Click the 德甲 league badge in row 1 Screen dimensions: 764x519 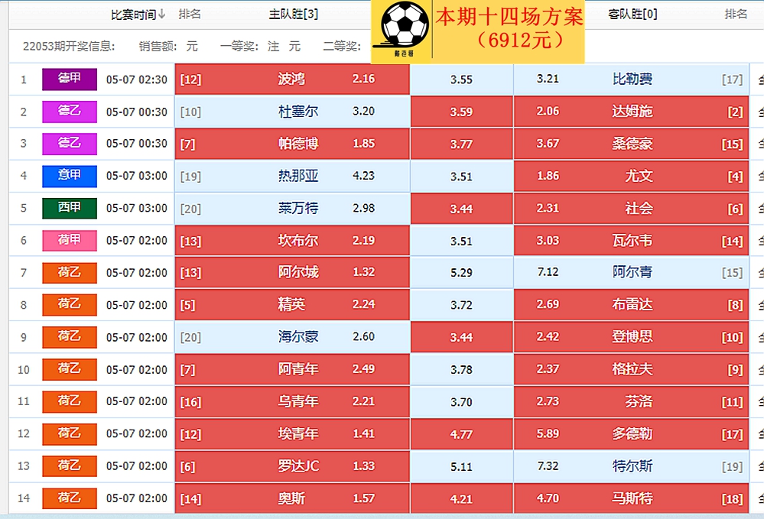coord(69,79)
